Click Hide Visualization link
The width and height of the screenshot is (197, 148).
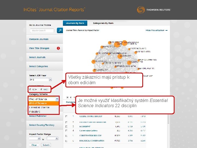coord(155,30)
